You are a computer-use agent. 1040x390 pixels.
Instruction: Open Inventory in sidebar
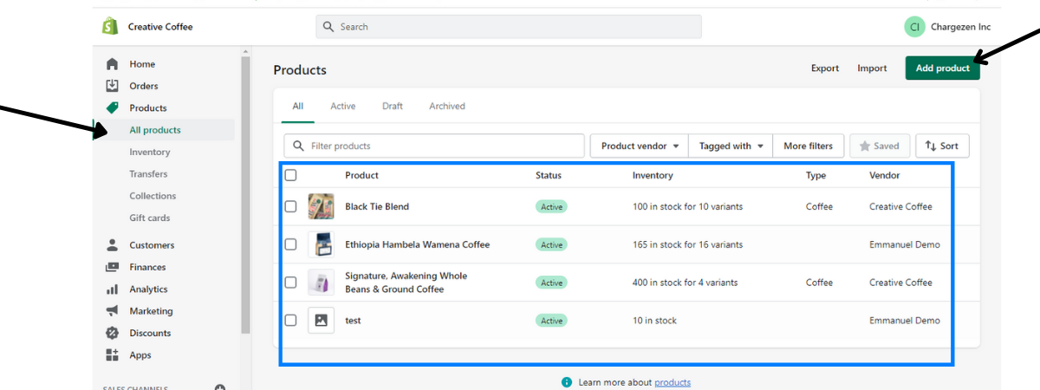click(150, 152)
